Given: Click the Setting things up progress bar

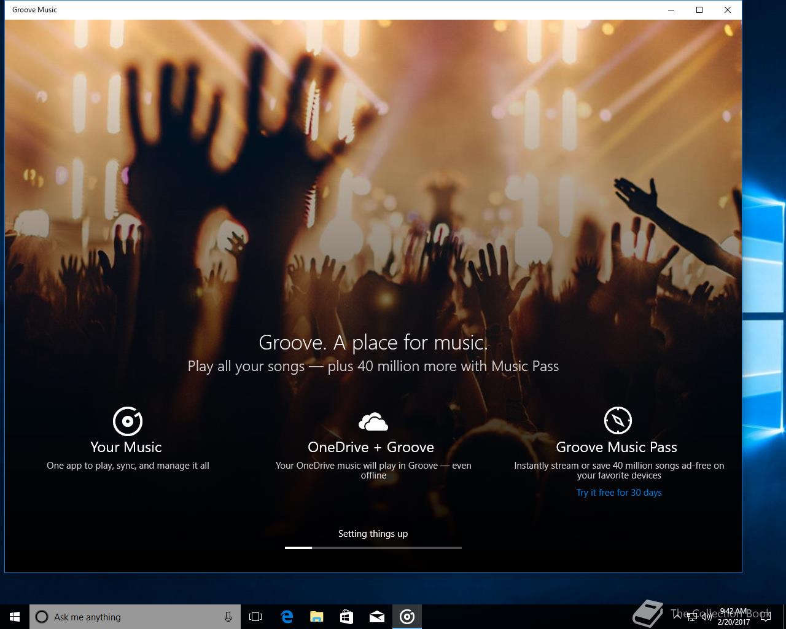Looking at the screenshot, I should pos(373,547).
